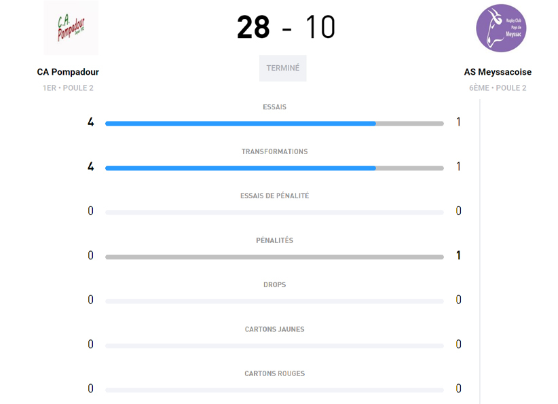Select the CARTONS ROUGES stat label
The image size is (558, 404).
(274, 373)
